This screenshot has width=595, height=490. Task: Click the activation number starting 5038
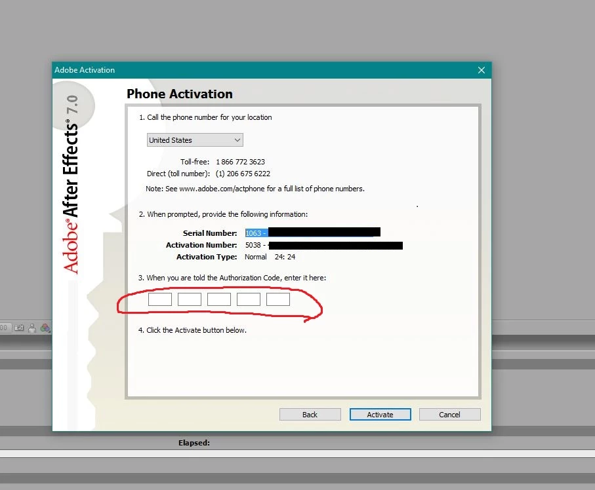point(255,245)
